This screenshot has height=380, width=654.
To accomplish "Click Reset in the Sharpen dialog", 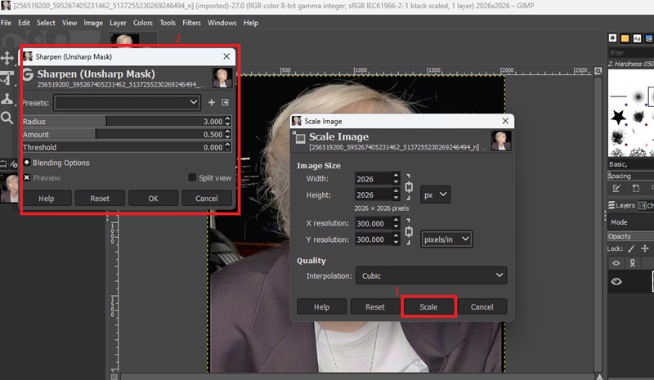I will point(100,199).
